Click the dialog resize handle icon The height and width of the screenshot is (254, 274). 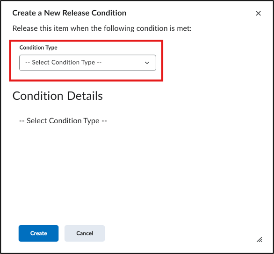click(260, 240)
